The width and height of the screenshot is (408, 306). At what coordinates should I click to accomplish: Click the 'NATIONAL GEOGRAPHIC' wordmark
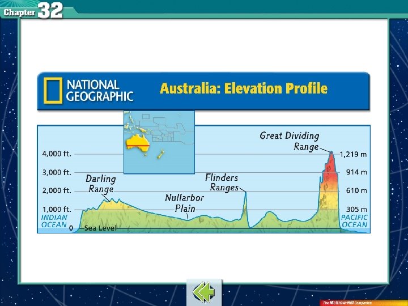(x=100, y=91)
